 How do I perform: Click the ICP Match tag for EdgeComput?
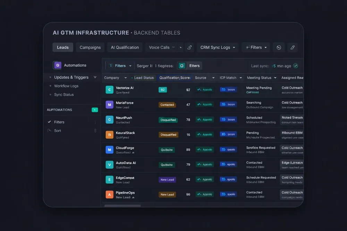click(228, 179)
